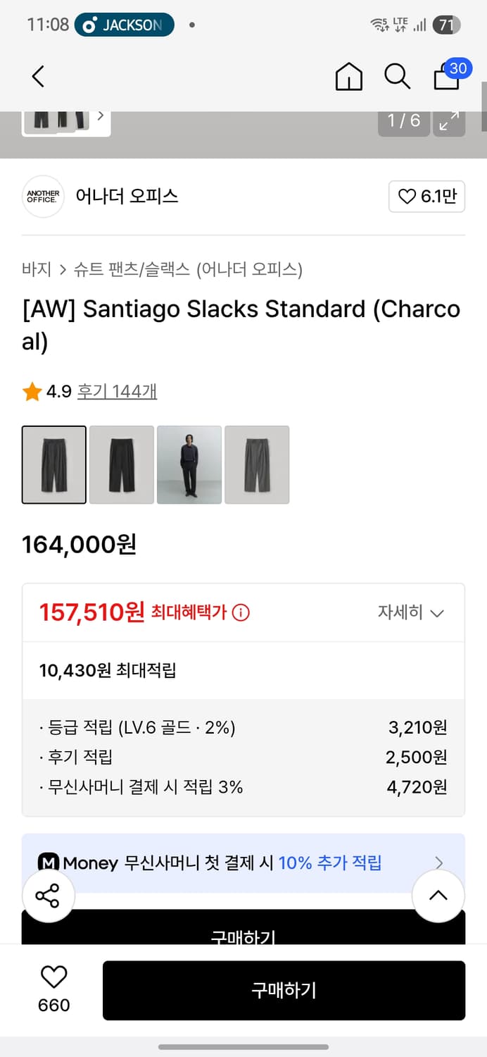Open the 무신사머니 10% 추가 적립 banner
Screen dimensions: 487x1057
pyautogui.click(x=243, y=863)
